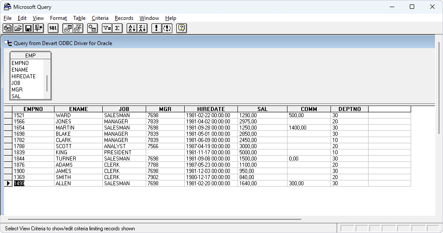Toggle Show/Hide Criteria icon
443x233 pixels.
(78, 28)
